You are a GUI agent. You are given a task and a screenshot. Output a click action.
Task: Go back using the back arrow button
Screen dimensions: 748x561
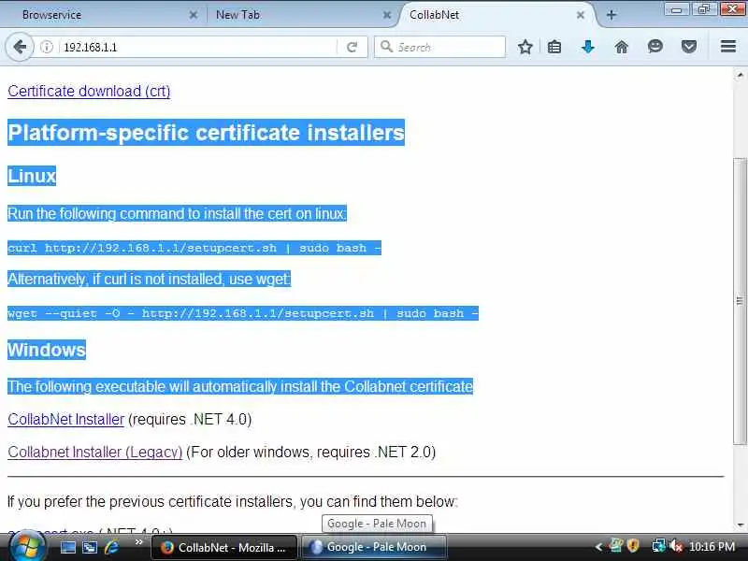click(20, 47)
